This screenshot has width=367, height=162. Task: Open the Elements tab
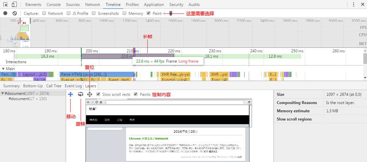tap(33, 4)
